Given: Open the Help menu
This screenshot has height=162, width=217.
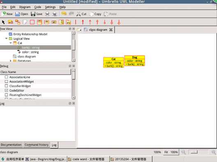Looking at the screenshot, I should [x=62, y=7].
